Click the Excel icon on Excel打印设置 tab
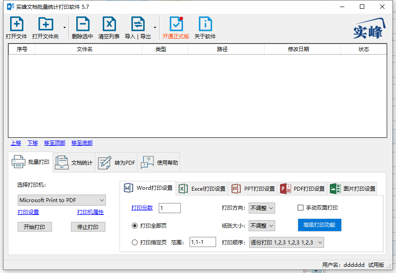Image resolution: width=396 pixels, height=273 pixels. [x=183, y=188]
